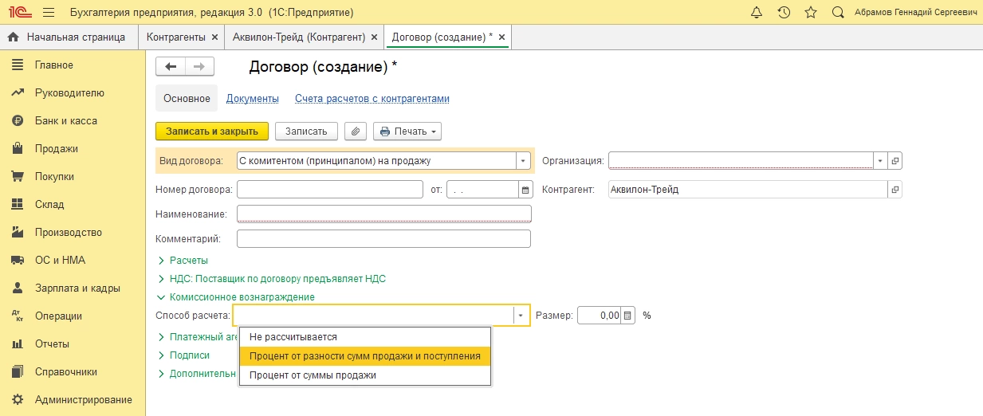
Task: Close the Аквилон-Трейд (Контрагент) tab
Action: [372, 37]
